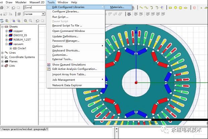Choose Configure Libraries from Tools menu
208x139 pixels.
pos(65,11)
